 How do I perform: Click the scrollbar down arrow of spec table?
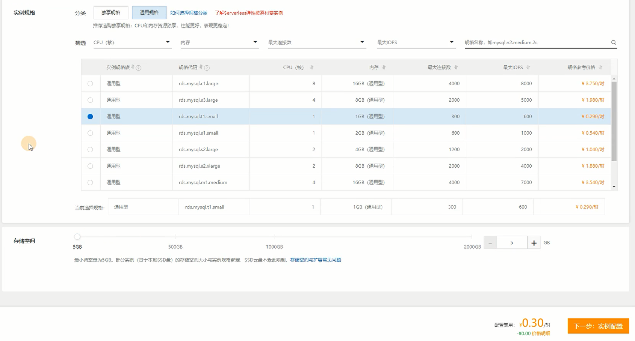(x=614, y=186)
